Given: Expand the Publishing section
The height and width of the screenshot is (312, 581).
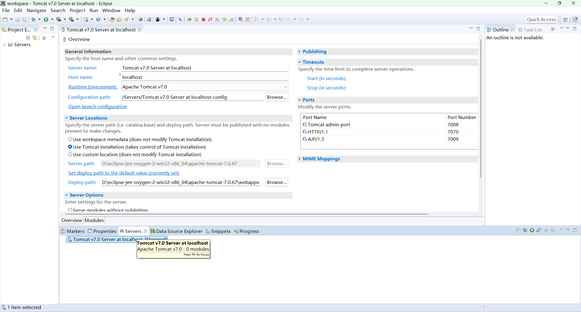Looking at the screenshot, I should (300, 52).
